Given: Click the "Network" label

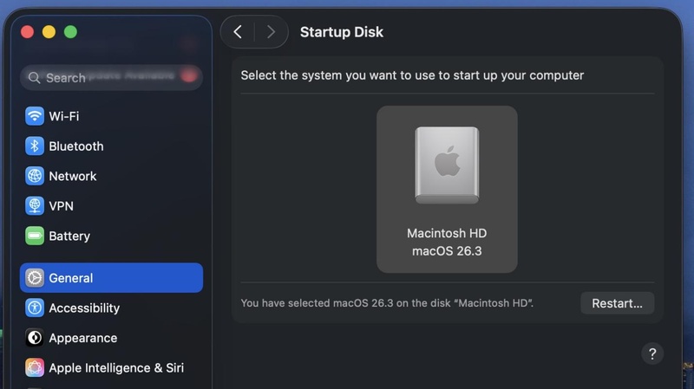Looking at the screenshot, I should click(73, 176).
